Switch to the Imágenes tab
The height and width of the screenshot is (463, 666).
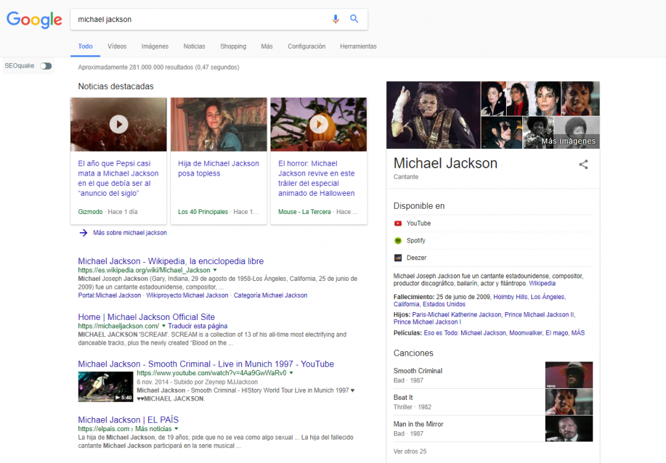point(155,46)
